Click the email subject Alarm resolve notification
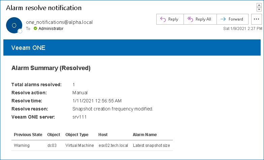The height and width of the screenshot is (160, 264). (x=44, y=7)
